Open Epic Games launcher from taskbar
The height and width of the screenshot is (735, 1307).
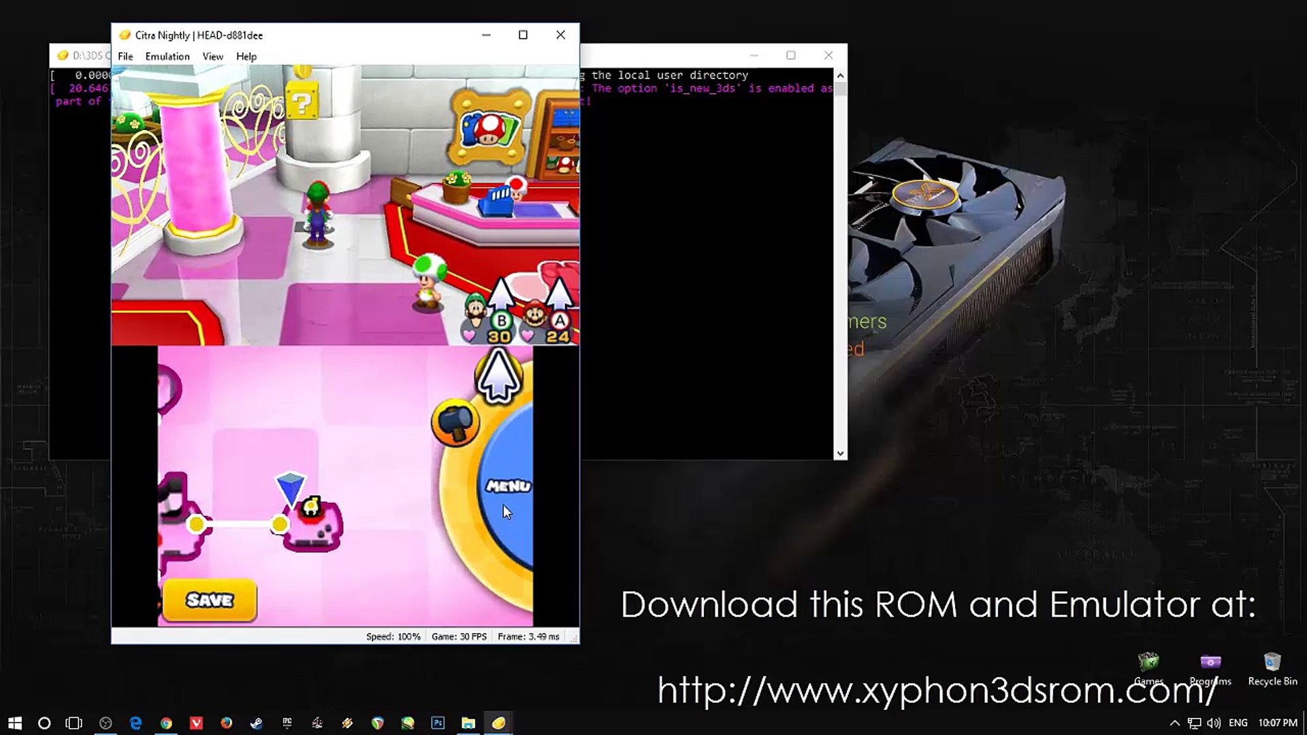[287, 723]
